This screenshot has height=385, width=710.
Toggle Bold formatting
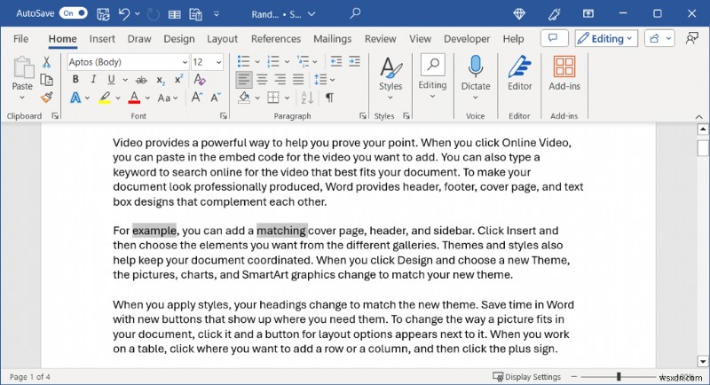(x=75, y=80)
